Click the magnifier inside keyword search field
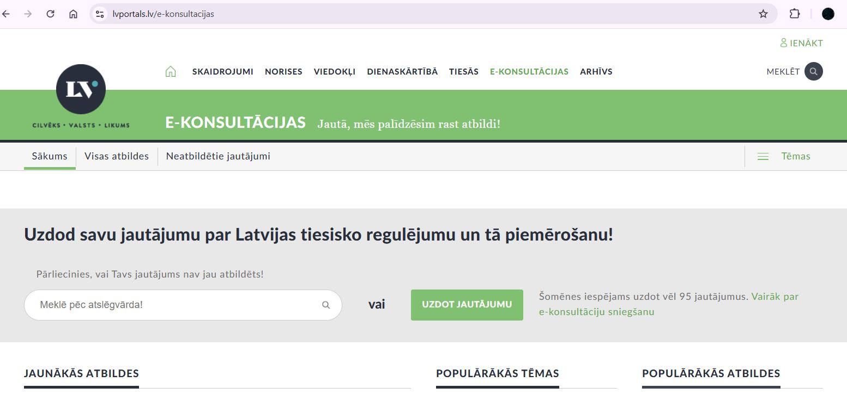The width and height of the screenshot is (847, 400). point(326,305)
